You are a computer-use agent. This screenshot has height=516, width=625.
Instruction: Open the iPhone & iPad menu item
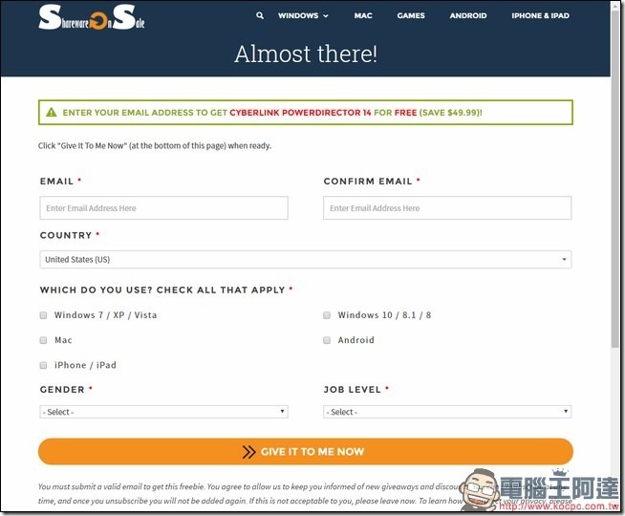[x=541, y=15]
